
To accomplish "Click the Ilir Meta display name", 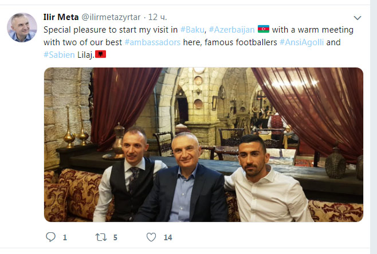I will click(x=61, y=17).
